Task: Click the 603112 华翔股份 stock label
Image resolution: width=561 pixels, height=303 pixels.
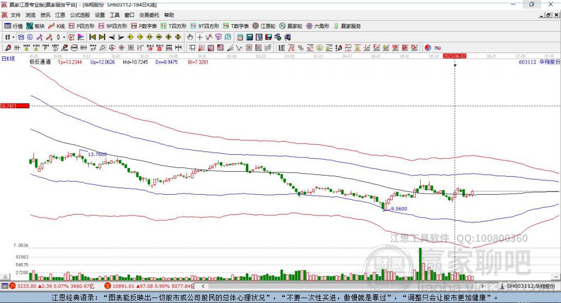Action: pos(539,62)
